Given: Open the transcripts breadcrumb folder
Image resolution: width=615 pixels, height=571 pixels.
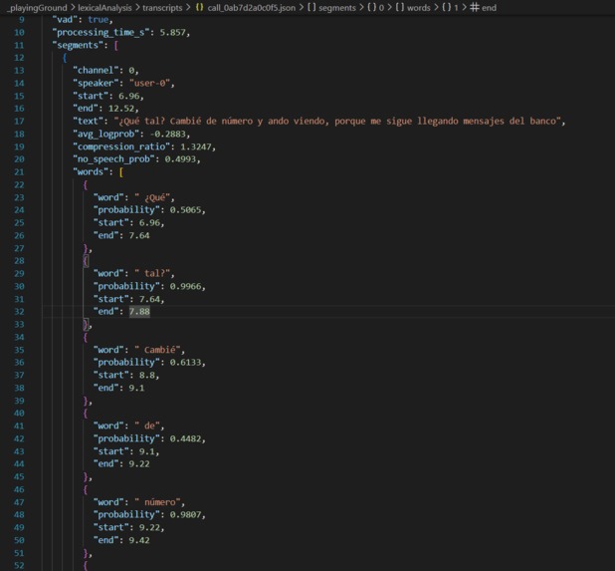Looking at the screenshot, I should coord(162,7).
